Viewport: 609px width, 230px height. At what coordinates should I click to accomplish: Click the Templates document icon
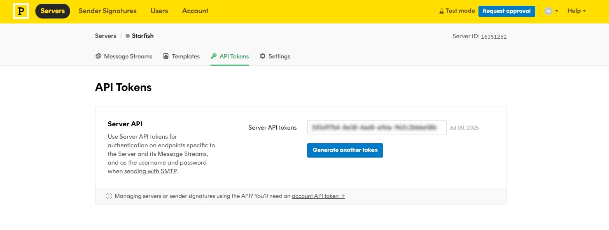(x=166, y=56)
